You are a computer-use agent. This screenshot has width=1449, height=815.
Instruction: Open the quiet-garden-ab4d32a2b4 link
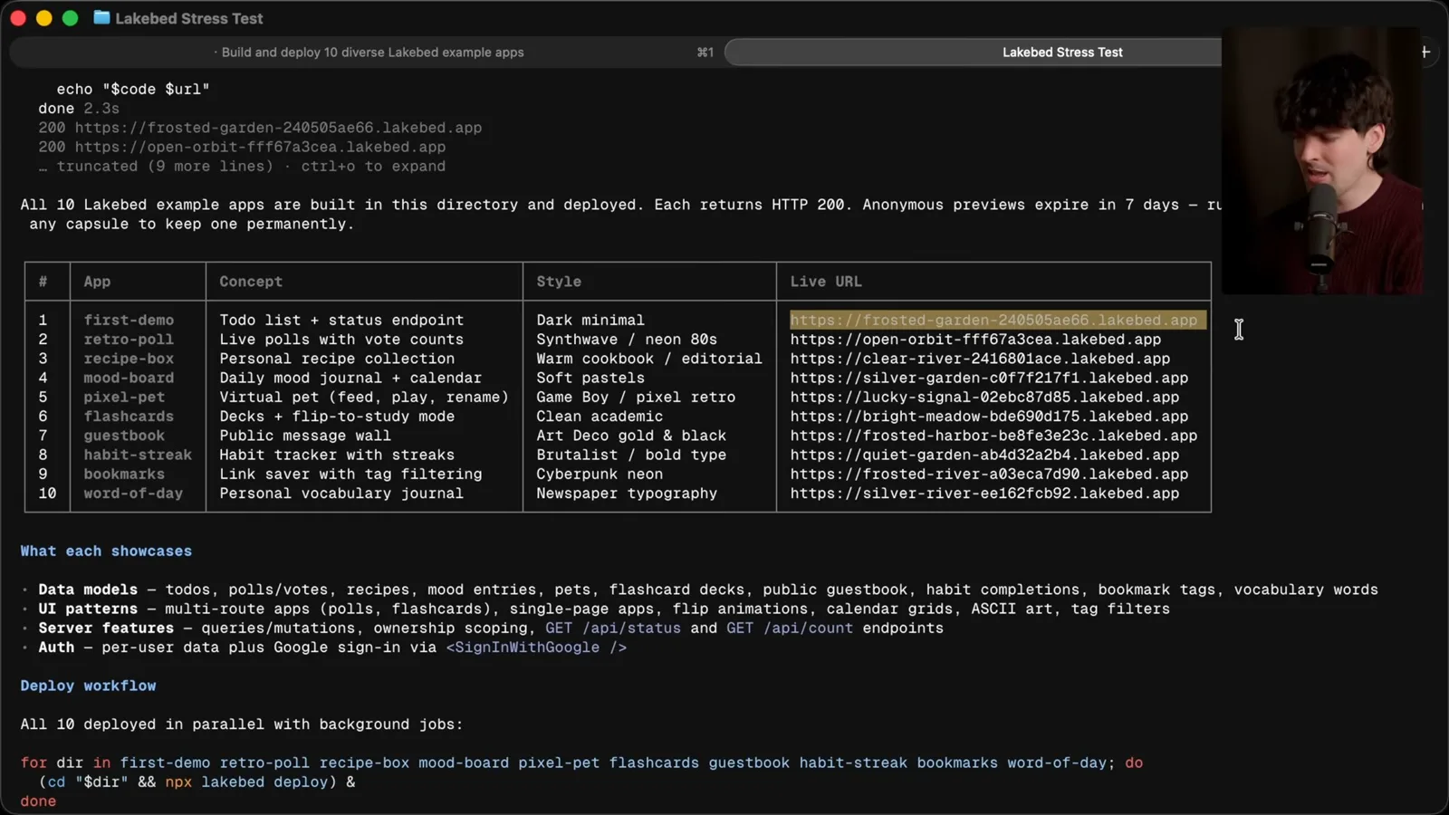pyautogui.click(x=984, y=455)
